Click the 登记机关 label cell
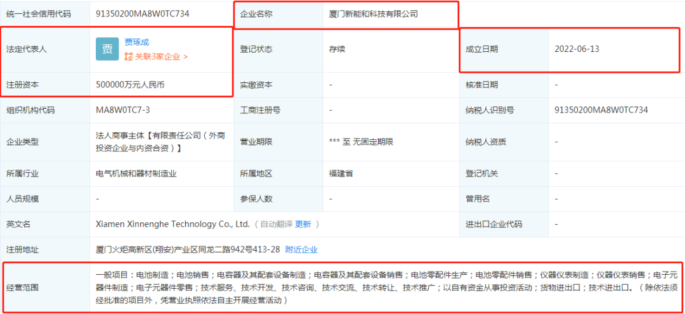The image size is (685, 314). click(504, 173)
